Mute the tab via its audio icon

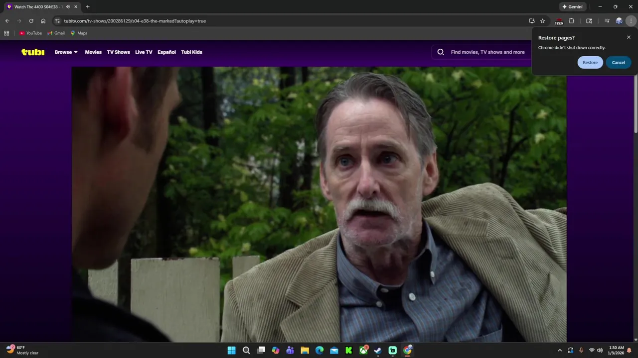[x=68, y=7]
